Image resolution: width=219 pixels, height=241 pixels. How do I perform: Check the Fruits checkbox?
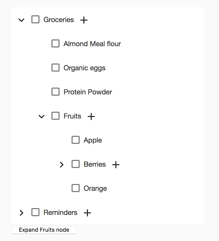tap(56, 116)
